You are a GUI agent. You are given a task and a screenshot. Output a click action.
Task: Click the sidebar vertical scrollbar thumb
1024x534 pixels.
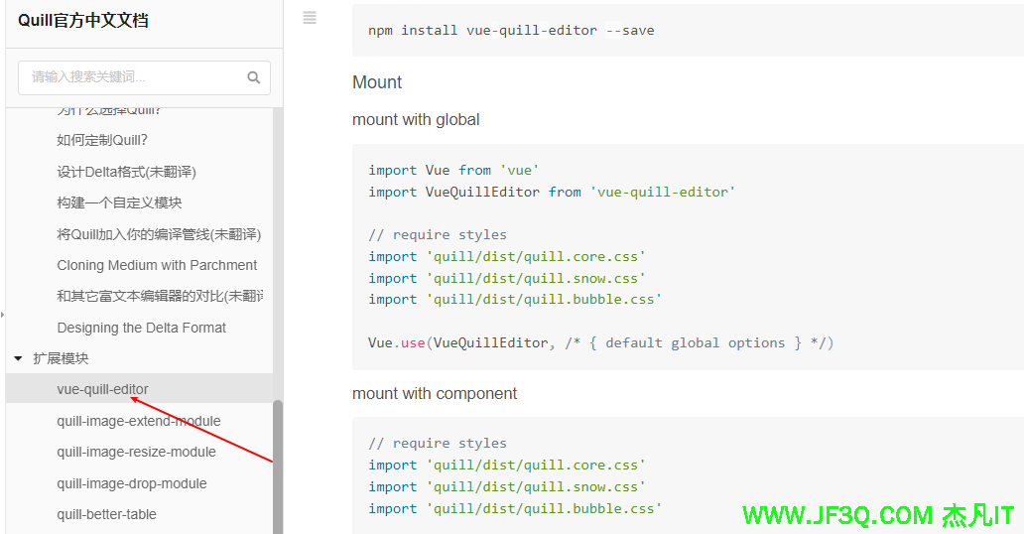click(278, 465)
